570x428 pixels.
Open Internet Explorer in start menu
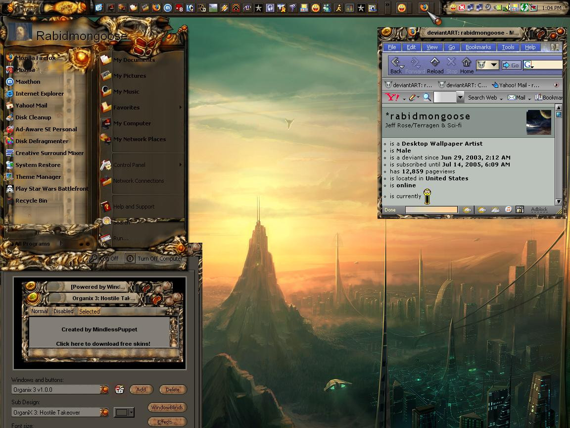(35, 94)
